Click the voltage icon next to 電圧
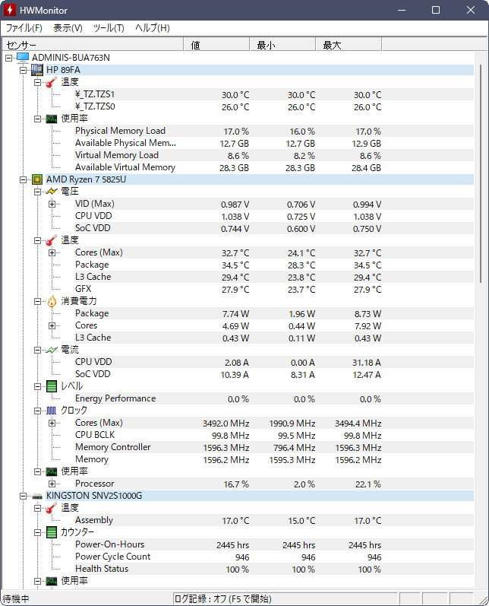489x606 pixels. point(52,192)
